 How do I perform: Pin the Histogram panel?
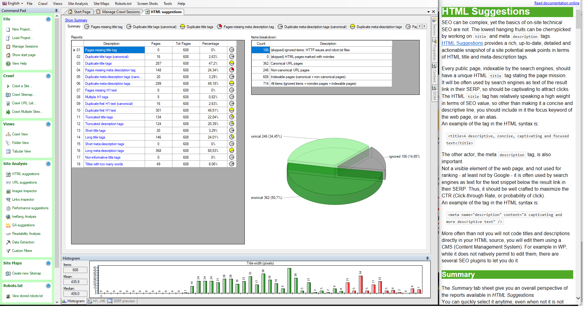pyautogui.click(x=427, y=258)
